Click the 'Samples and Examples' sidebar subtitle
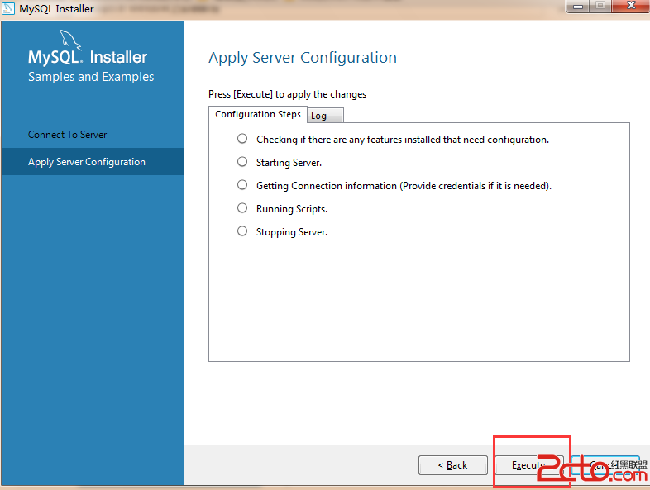This screenshot has height=490, width=650. [x=91, y=77]
